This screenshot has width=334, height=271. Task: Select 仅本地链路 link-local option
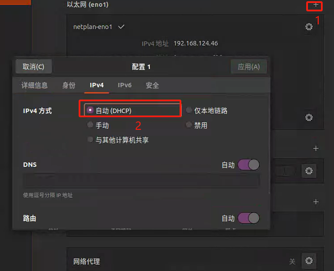207,111
